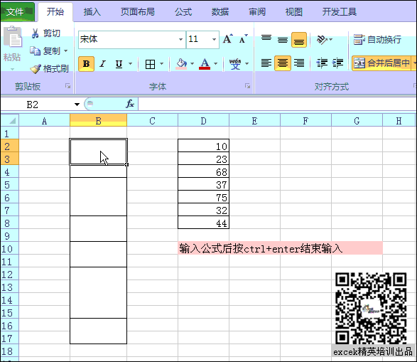
Task: Apply the fill color bucket
Action: (x=181, y=64)
